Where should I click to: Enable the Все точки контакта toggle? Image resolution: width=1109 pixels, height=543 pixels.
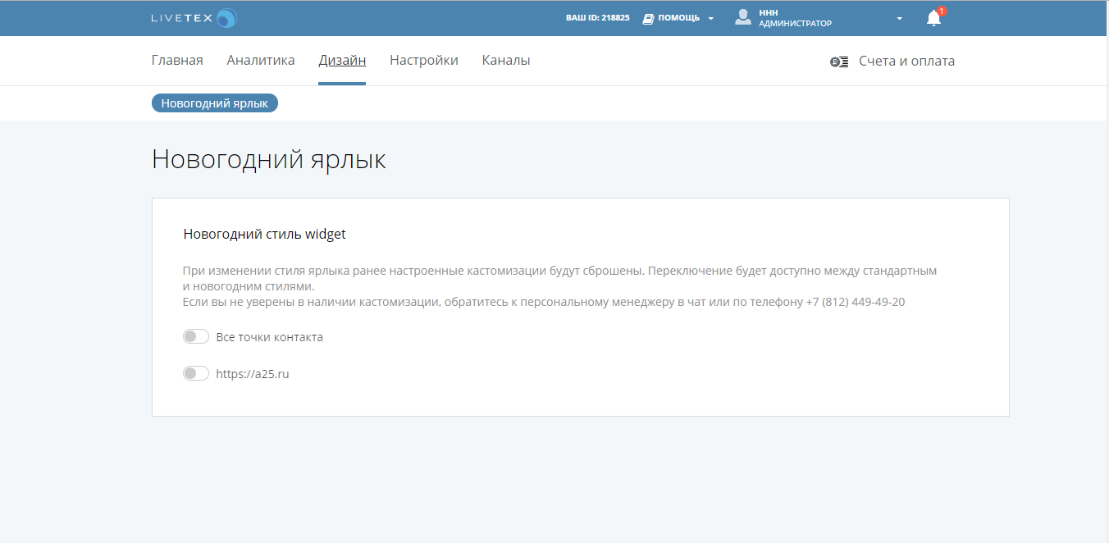point(196,337)
